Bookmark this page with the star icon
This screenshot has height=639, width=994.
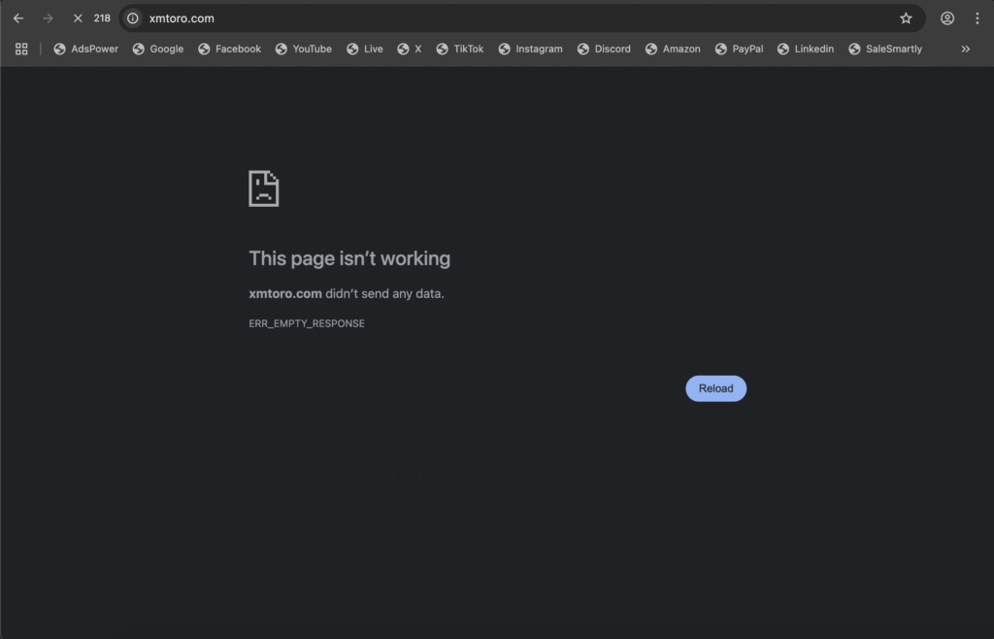coord(906,18)
